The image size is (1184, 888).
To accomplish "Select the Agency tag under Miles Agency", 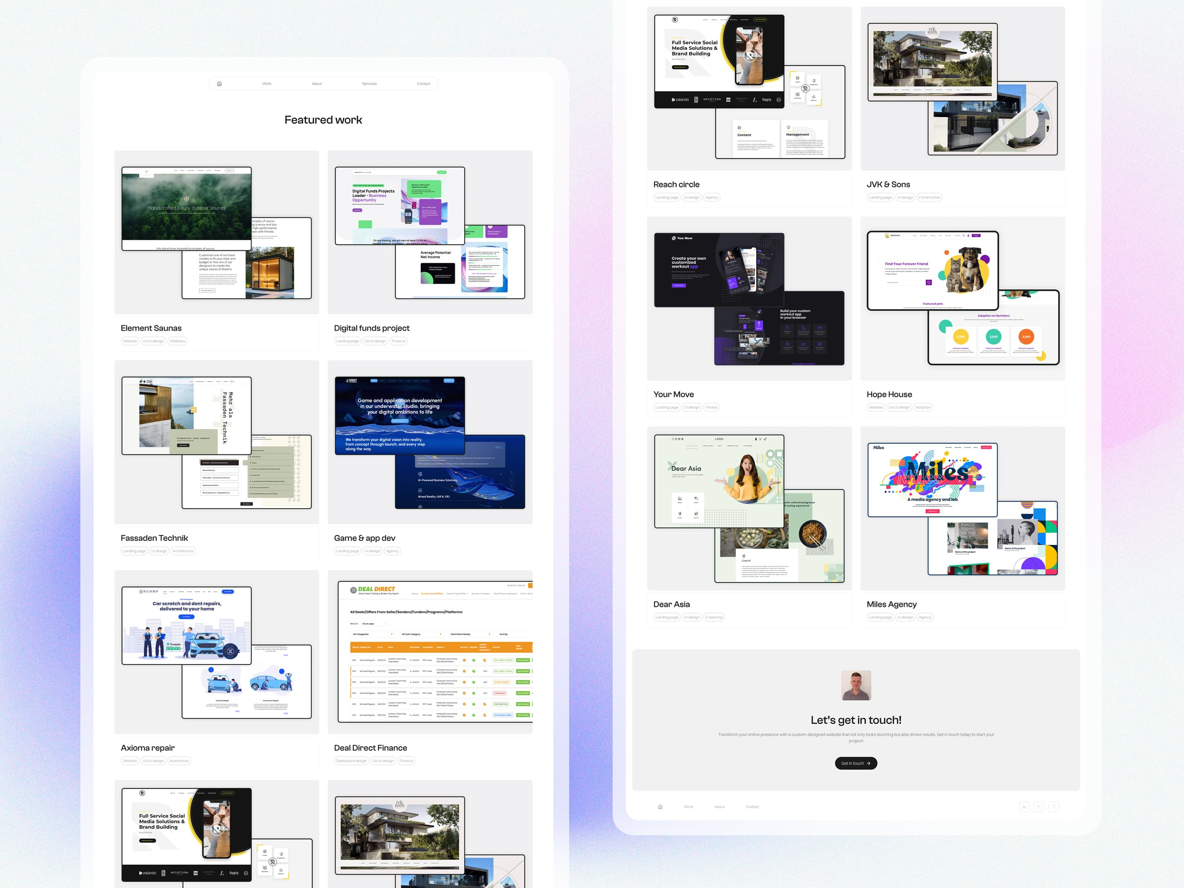I will click(925, 617).
